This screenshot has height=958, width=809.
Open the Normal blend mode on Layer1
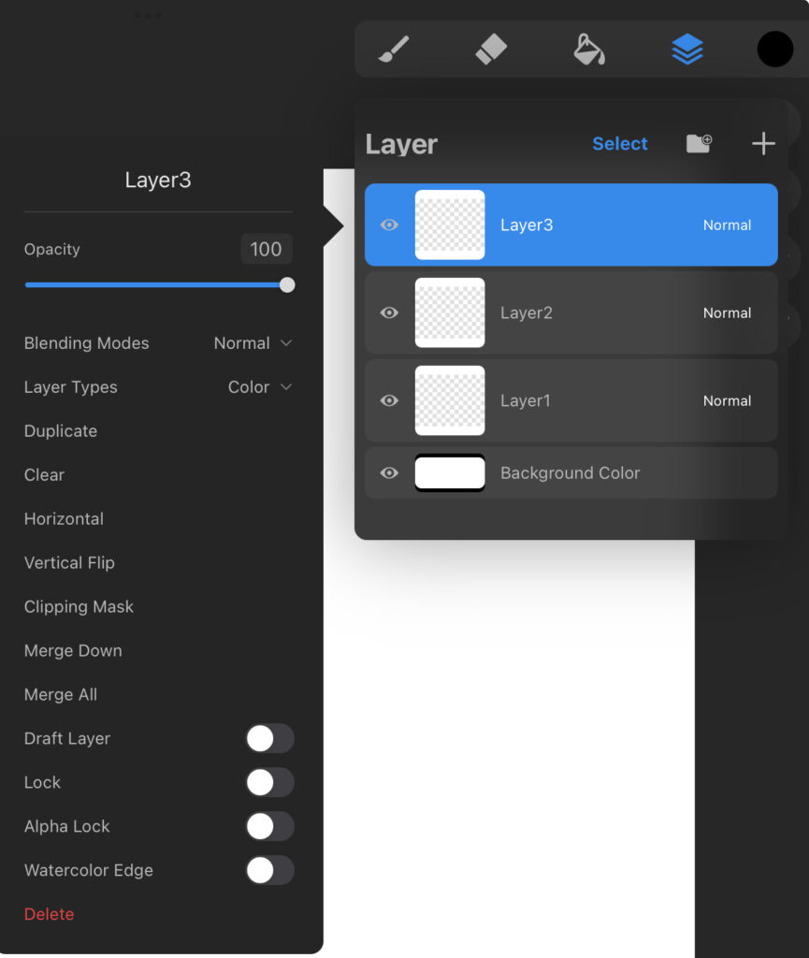point(727,400)
